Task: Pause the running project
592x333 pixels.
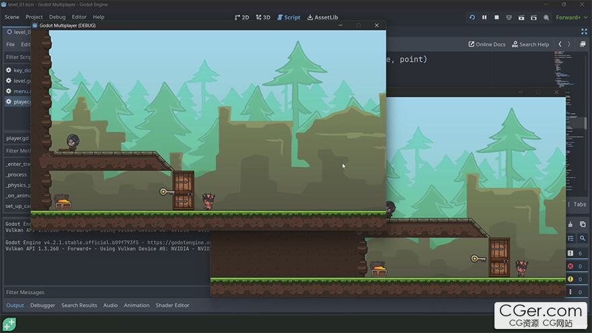Action: point(484,17)
